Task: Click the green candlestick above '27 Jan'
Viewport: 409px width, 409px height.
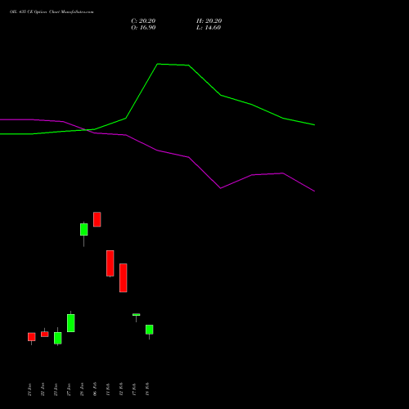Action: [x=71, y=323]
